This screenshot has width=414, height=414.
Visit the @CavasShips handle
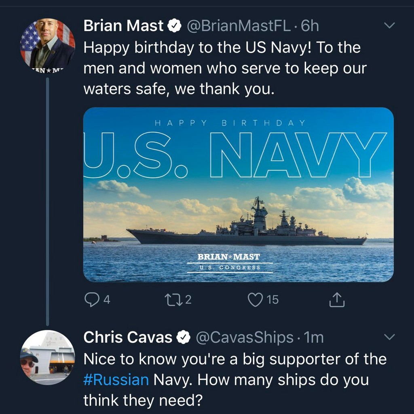click(245, 337)
